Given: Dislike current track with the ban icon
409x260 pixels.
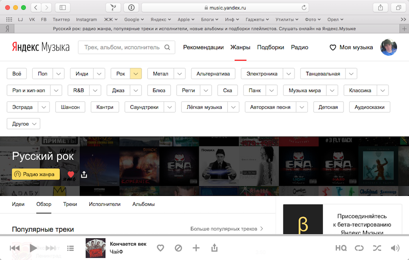Looking at the screenshot, I should click(178, 248).
